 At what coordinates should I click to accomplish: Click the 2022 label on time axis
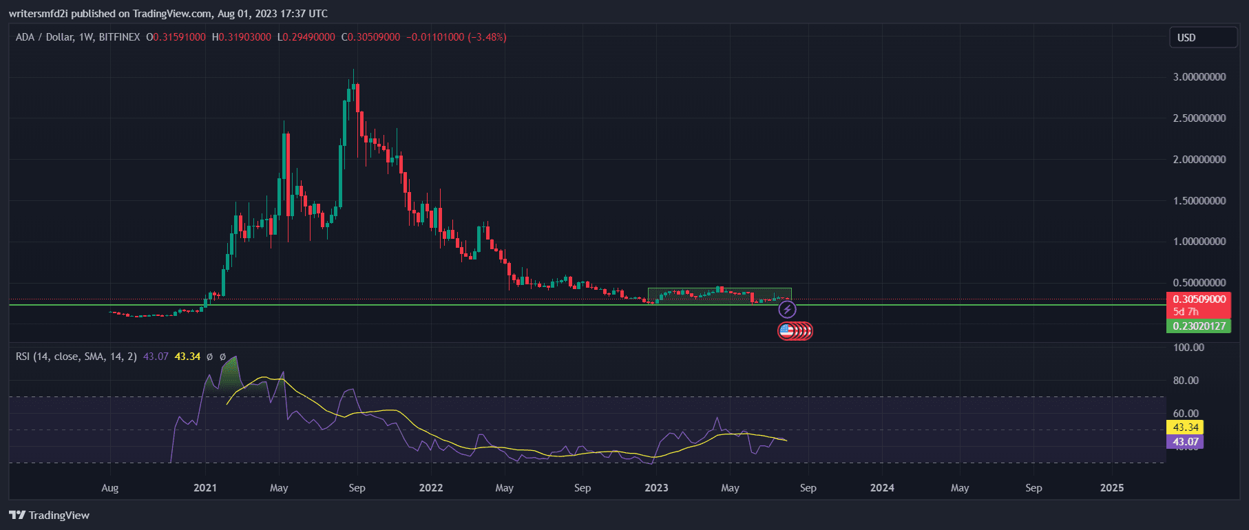(x=431, y=488)
